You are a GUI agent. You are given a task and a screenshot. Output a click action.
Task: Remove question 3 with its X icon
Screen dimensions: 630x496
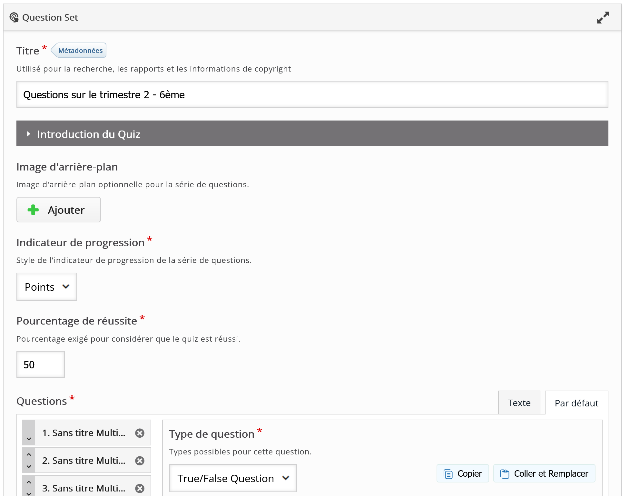[140, 489]
